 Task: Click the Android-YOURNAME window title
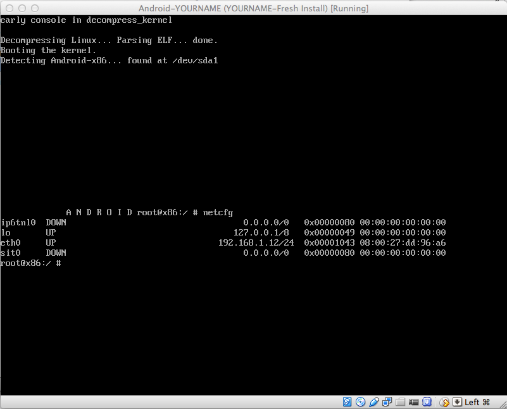253,8
